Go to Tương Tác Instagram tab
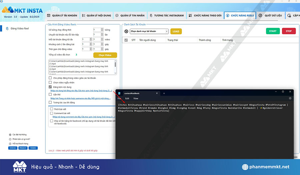Screen dimensions: 300x175 pos(166,16)
